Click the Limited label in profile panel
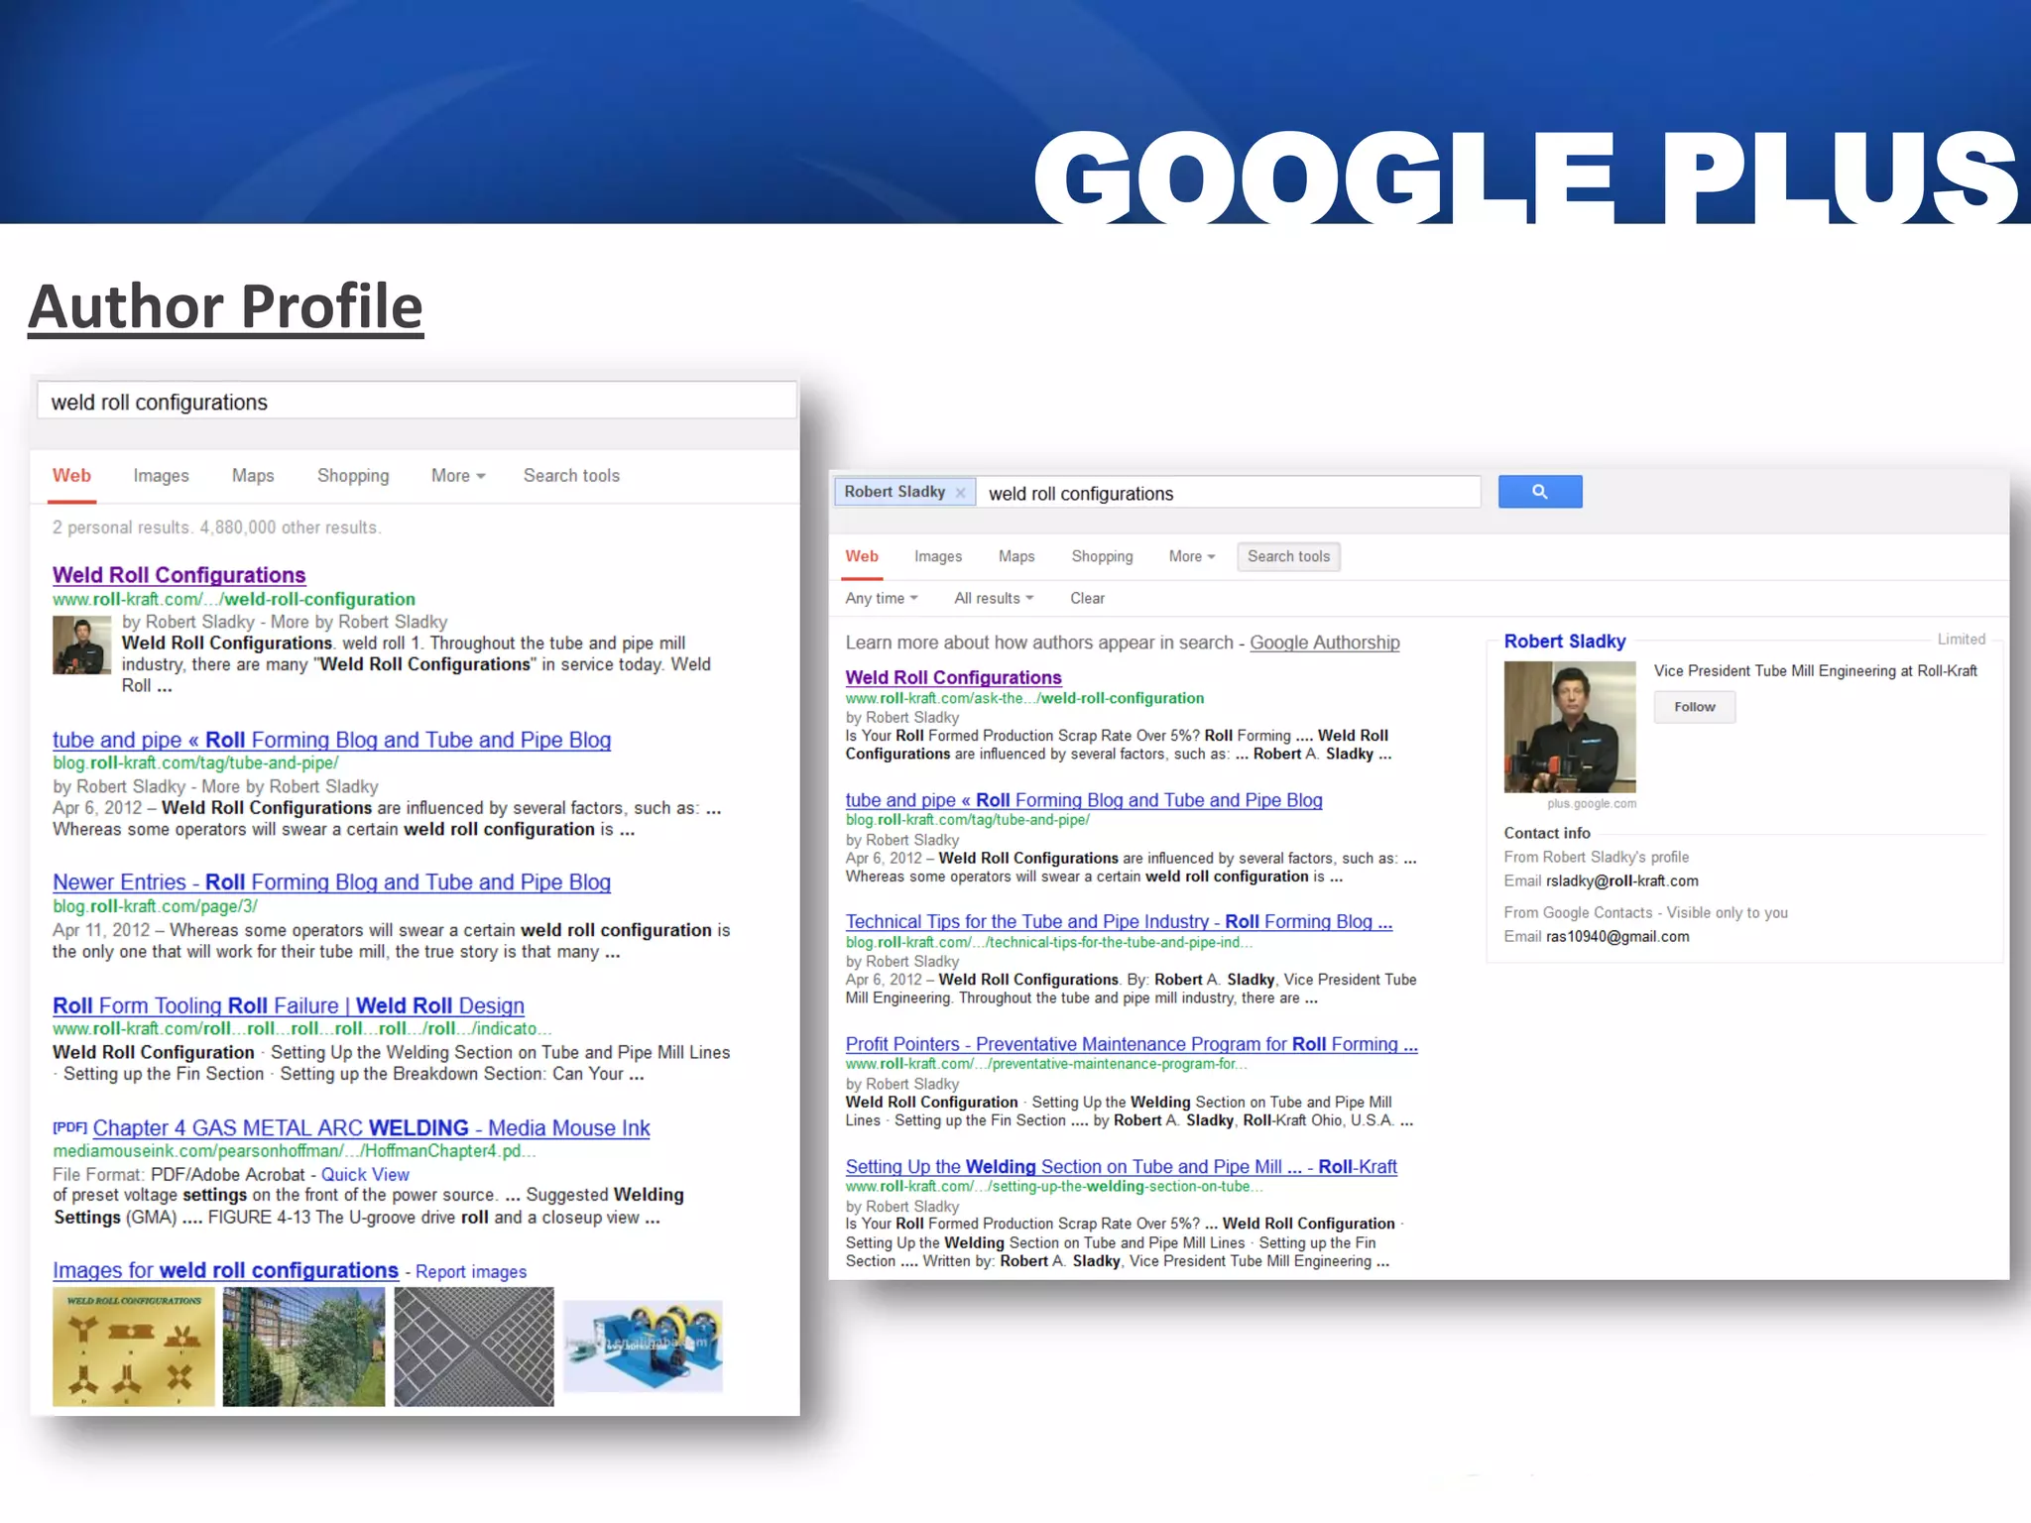This screenshot has width=2031, height=1523. 1961,640
